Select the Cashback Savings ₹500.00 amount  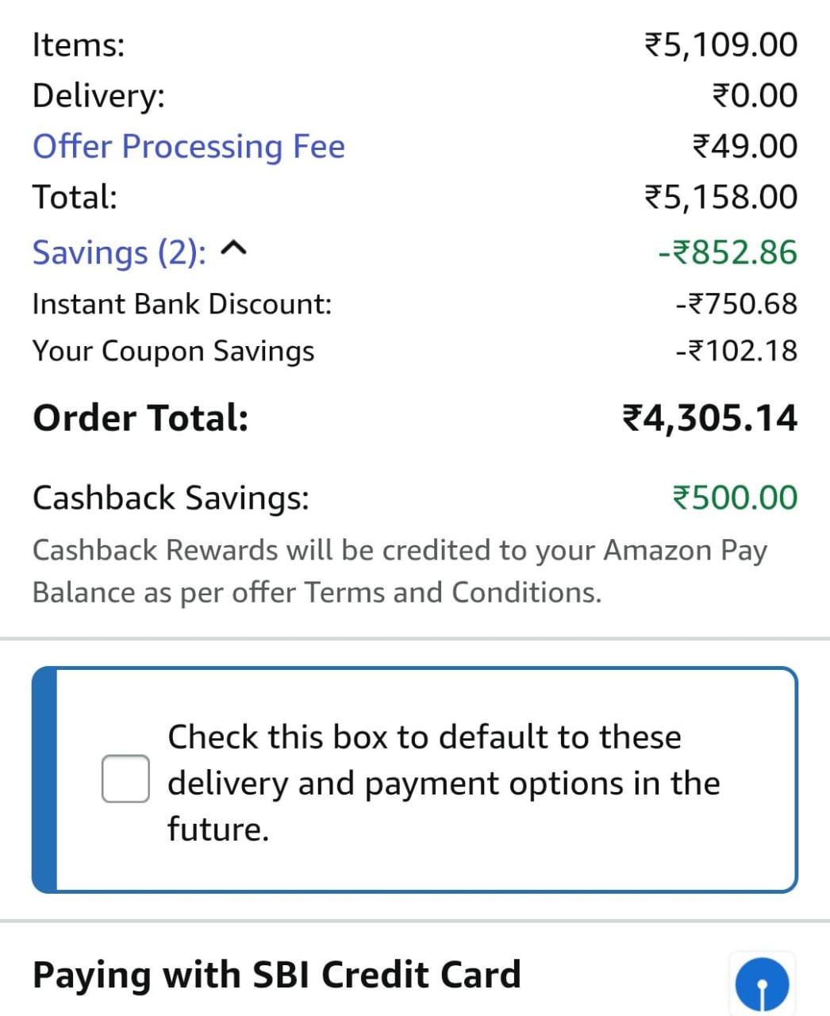click(735, 498)
